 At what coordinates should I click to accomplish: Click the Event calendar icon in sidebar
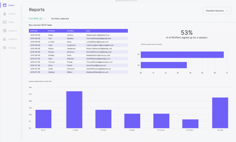click(x=5, y=5)
